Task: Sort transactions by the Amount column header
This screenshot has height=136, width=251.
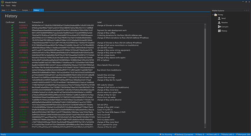Action: [22, 22]
